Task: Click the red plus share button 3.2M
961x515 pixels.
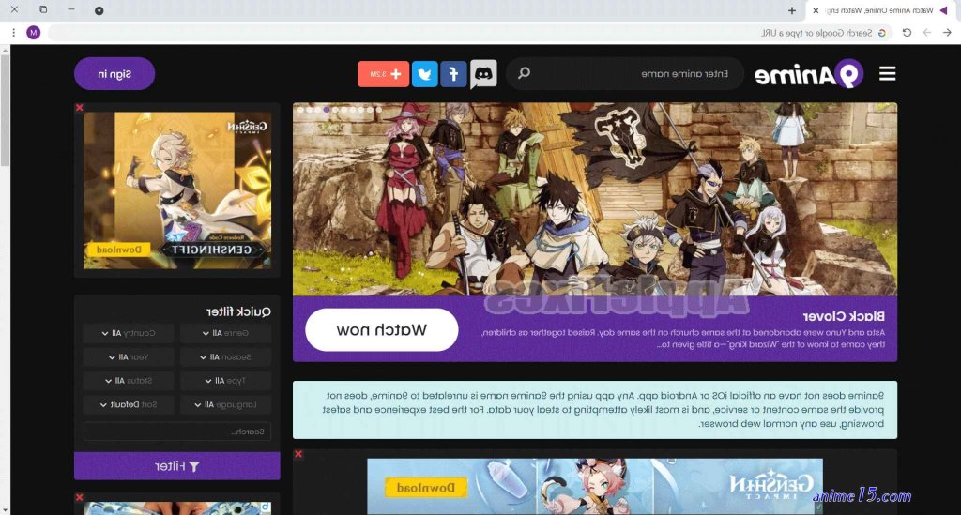Action: [384, 74]
